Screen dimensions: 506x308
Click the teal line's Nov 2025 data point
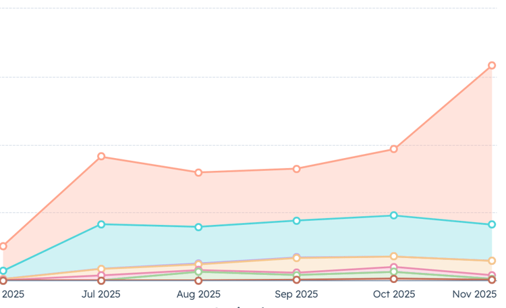[x=492, y=224]
